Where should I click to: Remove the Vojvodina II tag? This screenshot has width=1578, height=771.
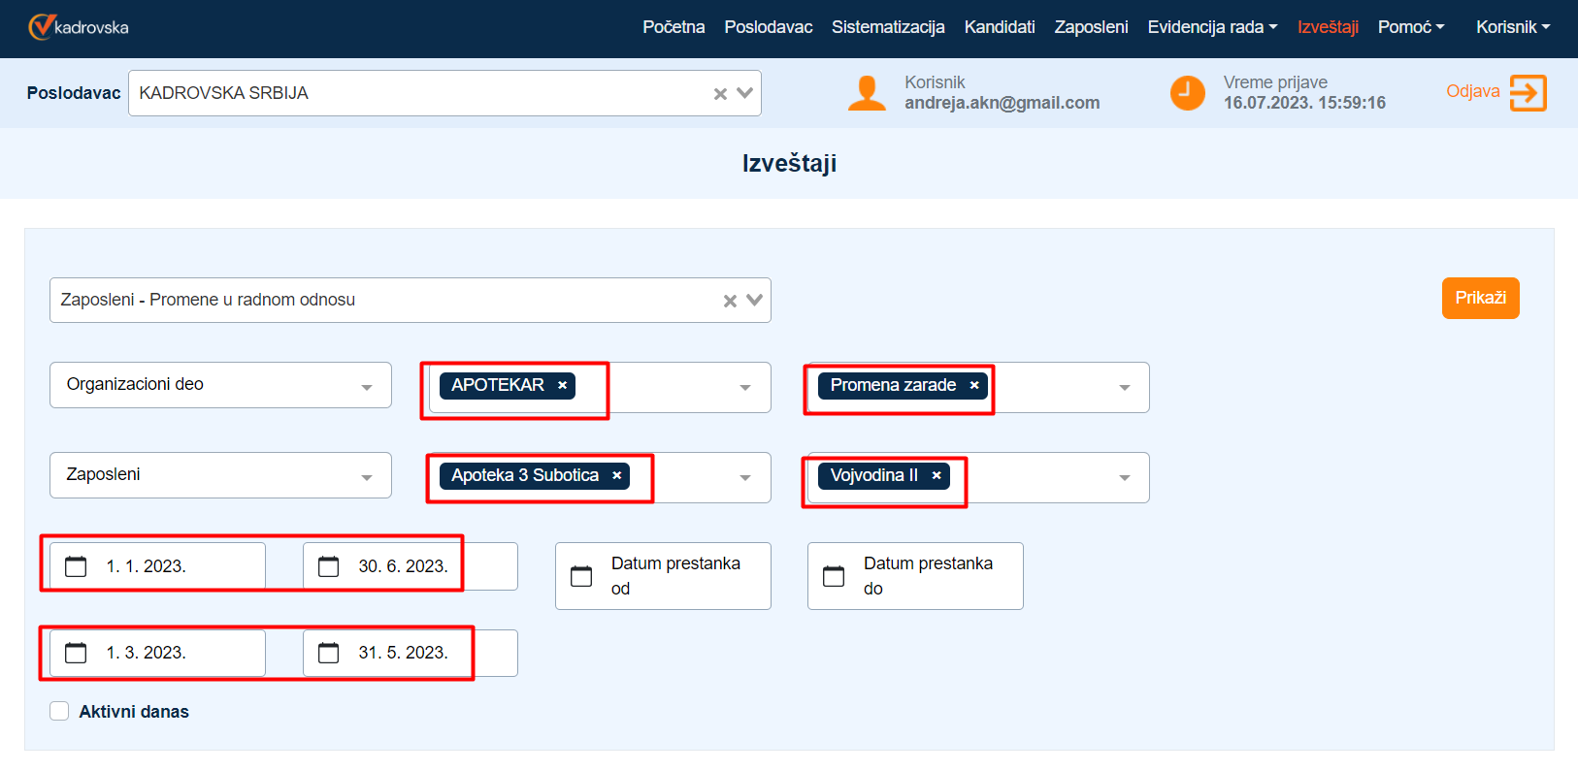click(x=937, y=476)
